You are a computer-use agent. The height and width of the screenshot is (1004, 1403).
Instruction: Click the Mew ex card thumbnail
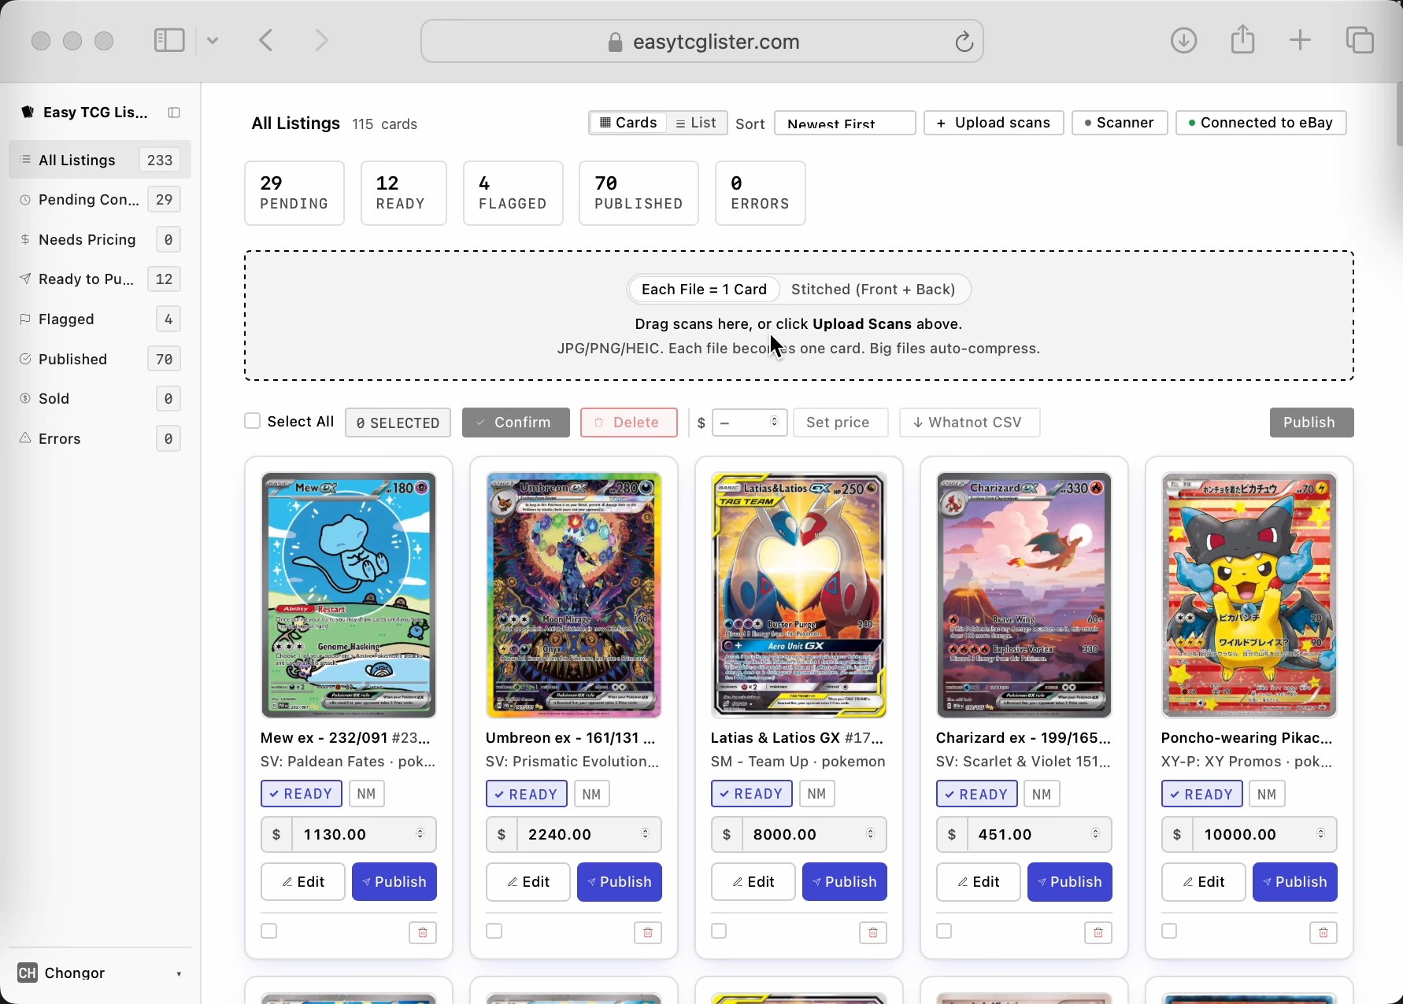click(349, 595)
